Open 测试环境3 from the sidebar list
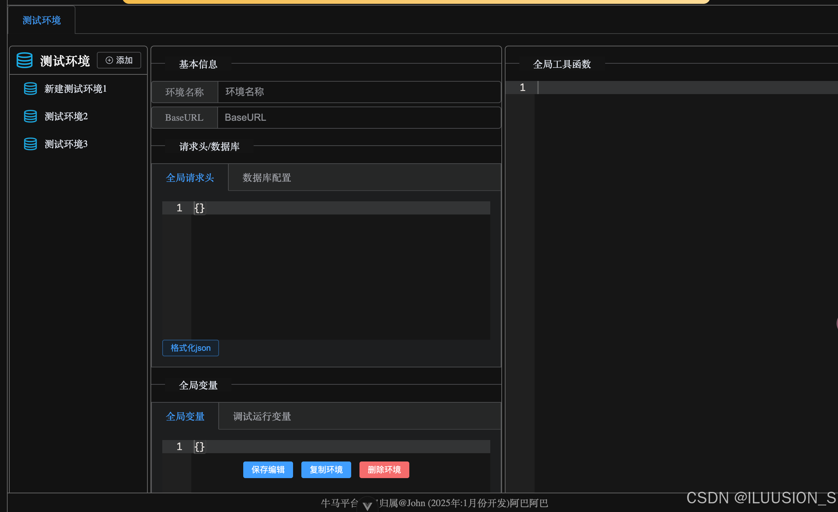 click(x=66, y=144)
